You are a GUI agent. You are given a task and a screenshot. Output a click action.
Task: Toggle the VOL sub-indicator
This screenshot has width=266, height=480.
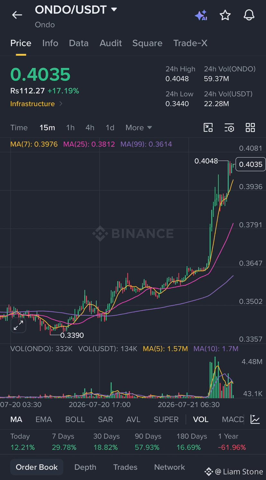201,419
